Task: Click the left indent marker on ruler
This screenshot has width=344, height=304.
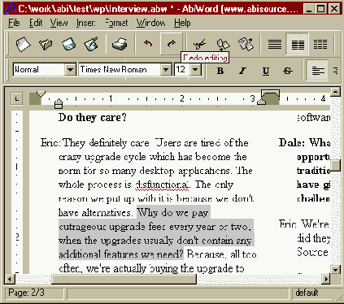Action: click(x=59, y=103)
